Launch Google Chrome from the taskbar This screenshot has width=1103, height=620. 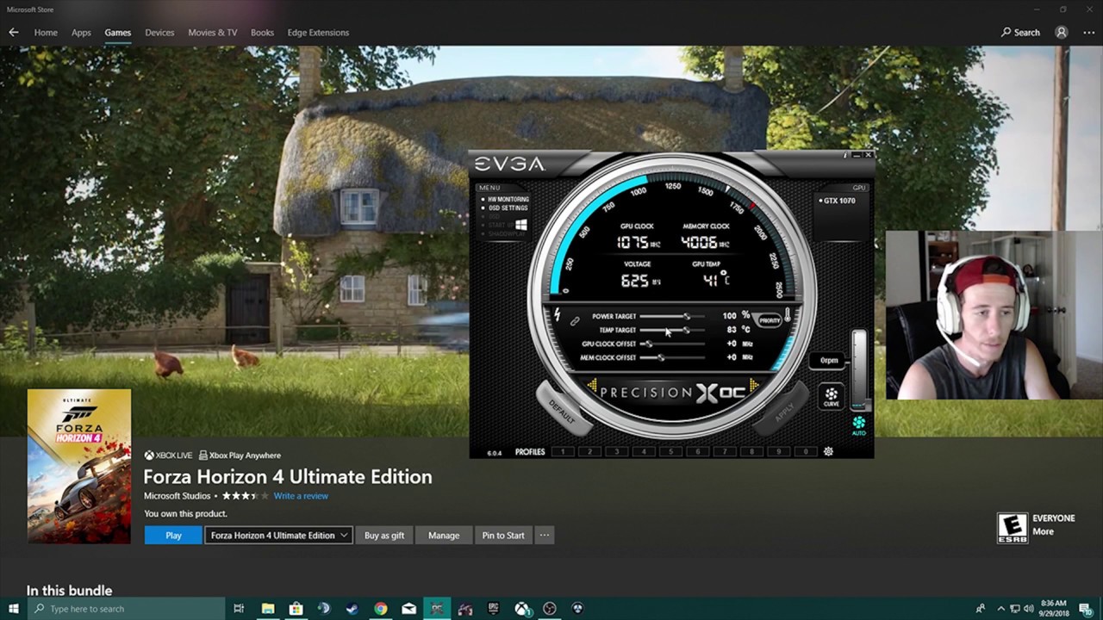[x=380, y=609]
